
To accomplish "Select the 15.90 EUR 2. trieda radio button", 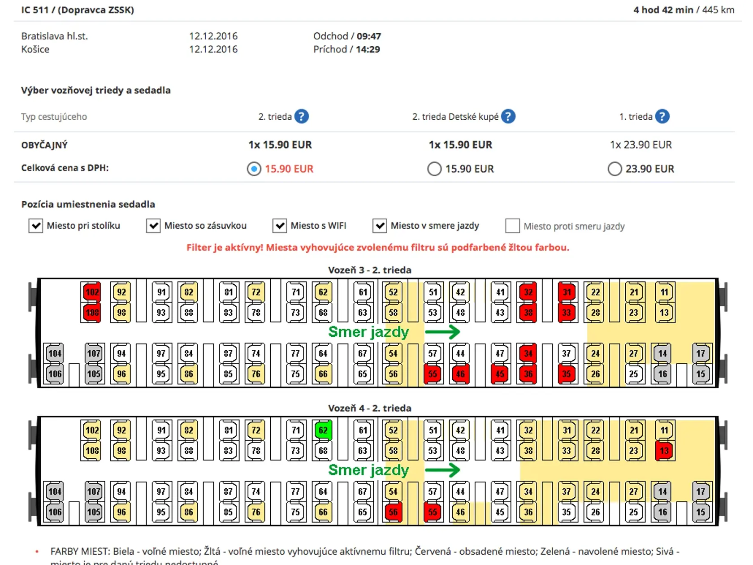I will pos(254,169).
